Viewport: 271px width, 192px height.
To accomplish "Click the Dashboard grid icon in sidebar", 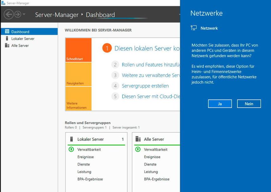I will click(x=7, y=31).
